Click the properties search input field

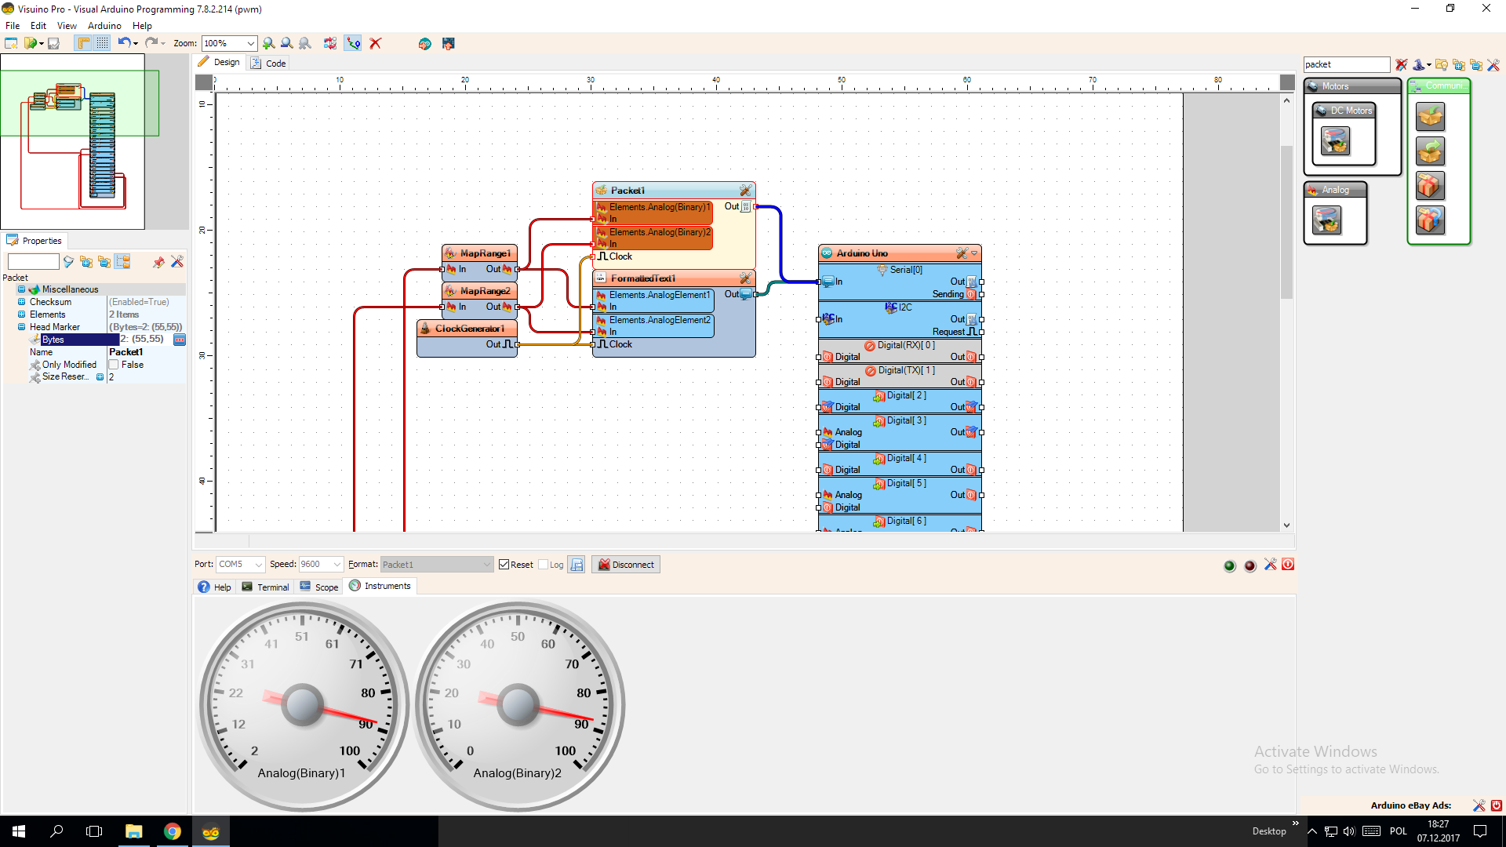[x=34, y=262]
